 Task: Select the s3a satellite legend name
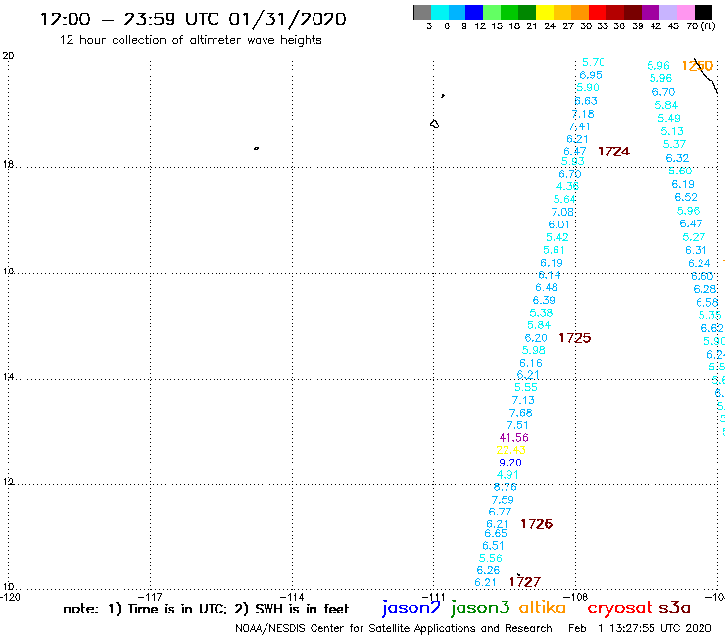pyautogui.click(x=674, y=608)
